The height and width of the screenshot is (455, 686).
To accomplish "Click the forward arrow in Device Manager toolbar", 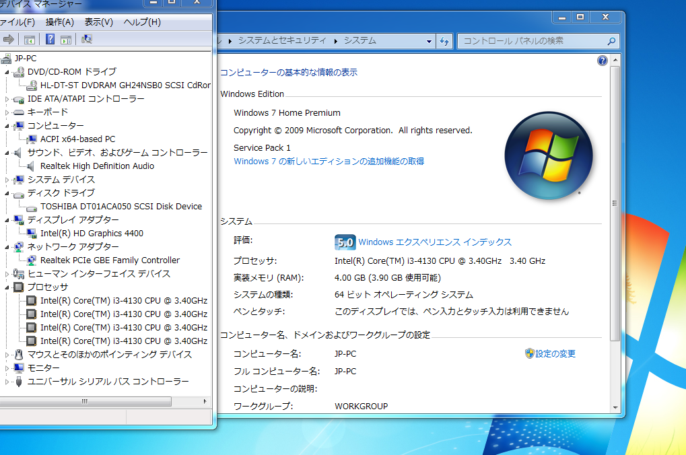I will pos(8,40).
